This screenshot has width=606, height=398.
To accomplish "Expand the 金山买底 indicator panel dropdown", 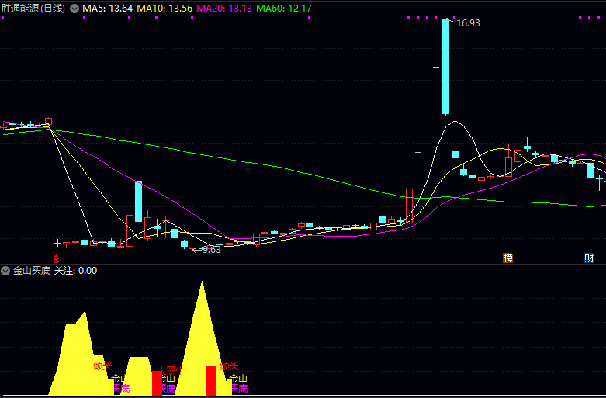I will point(5,271).
